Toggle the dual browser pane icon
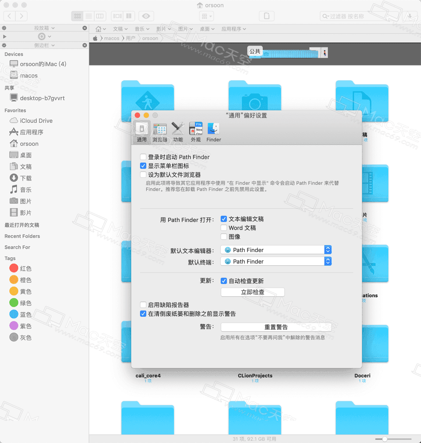 129,16
